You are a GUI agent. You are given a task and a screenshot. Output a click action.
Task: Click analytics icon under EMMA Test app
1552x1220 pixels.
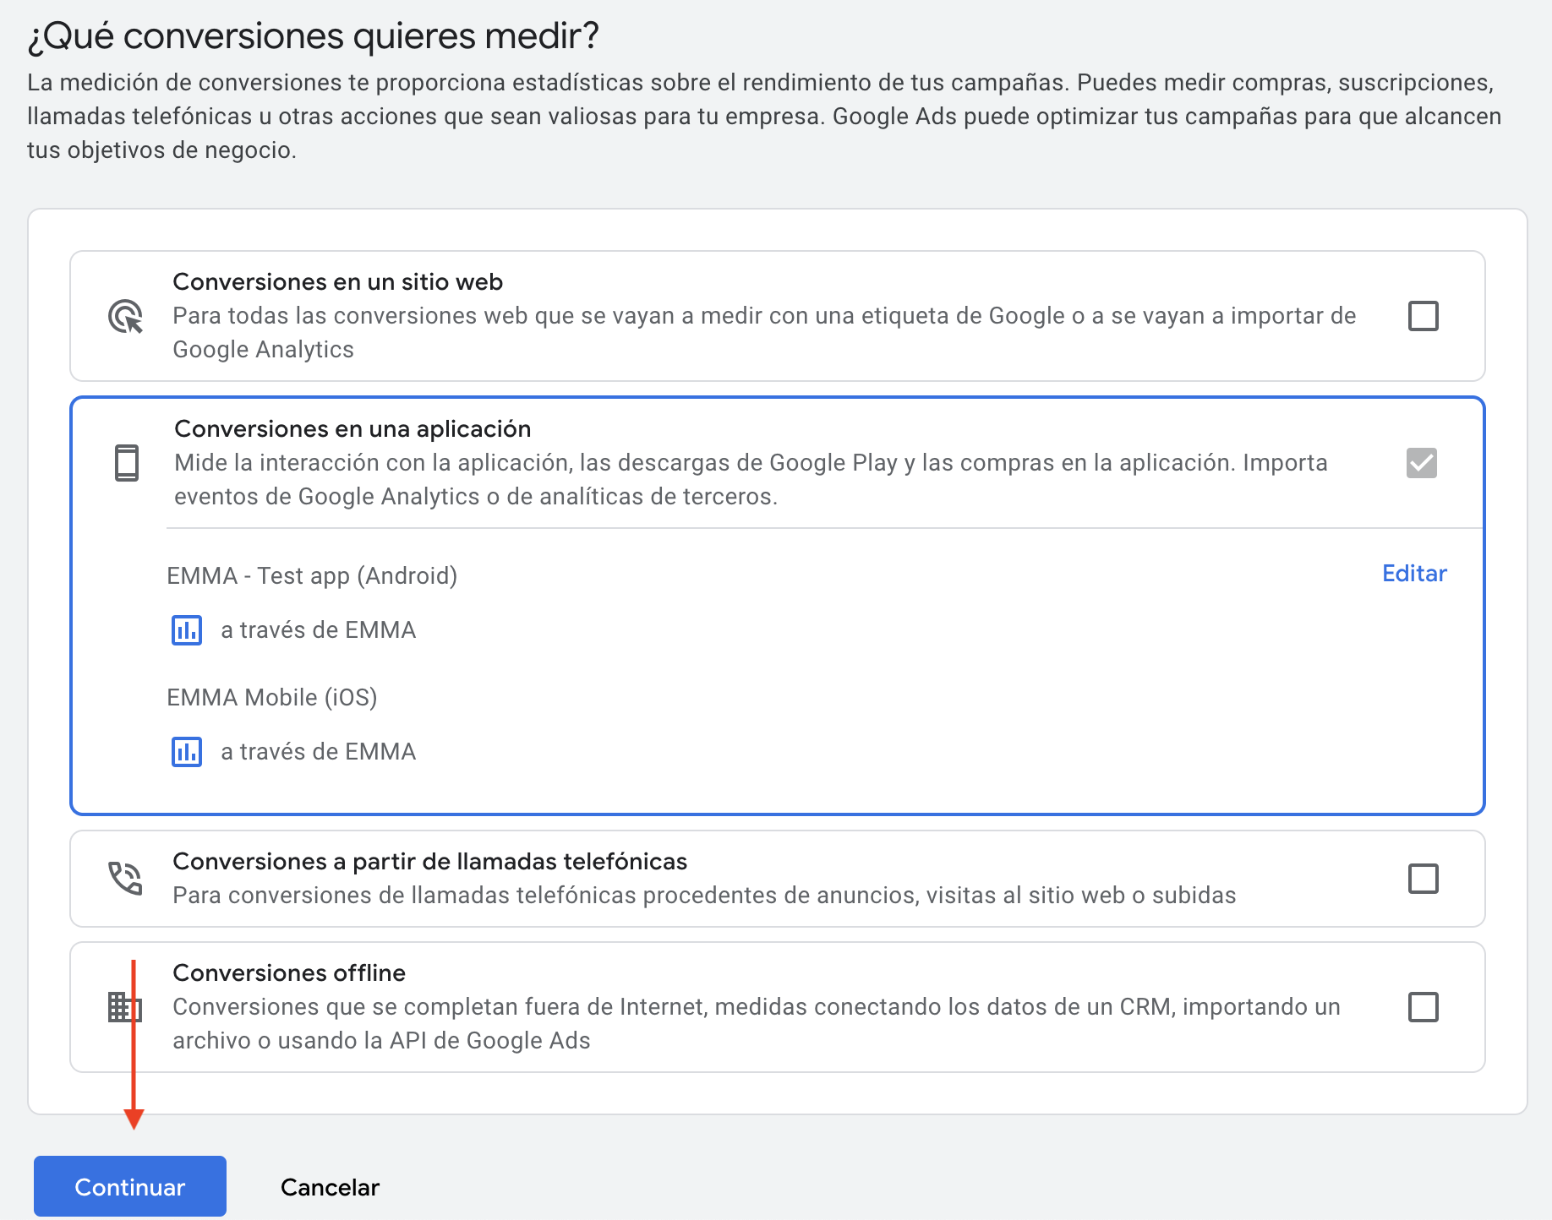187,630
